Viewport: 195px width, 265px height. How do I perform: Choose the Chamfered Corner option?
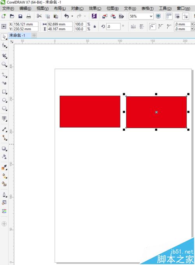[169, 27]
